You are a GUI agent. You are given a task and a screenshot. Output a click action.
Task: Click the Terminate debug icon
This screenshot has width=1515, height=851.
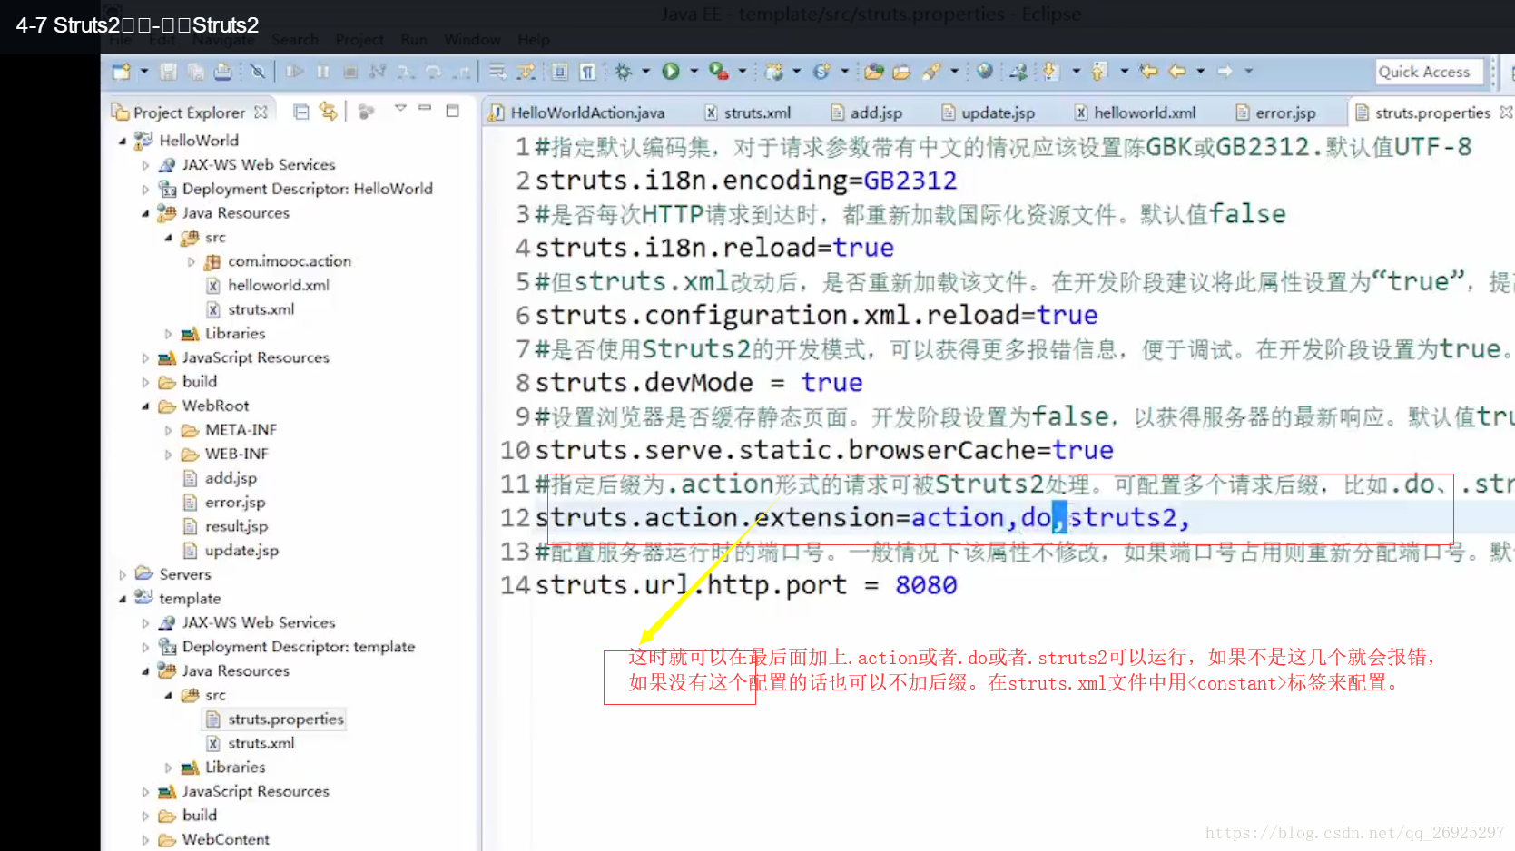(350, 71)
